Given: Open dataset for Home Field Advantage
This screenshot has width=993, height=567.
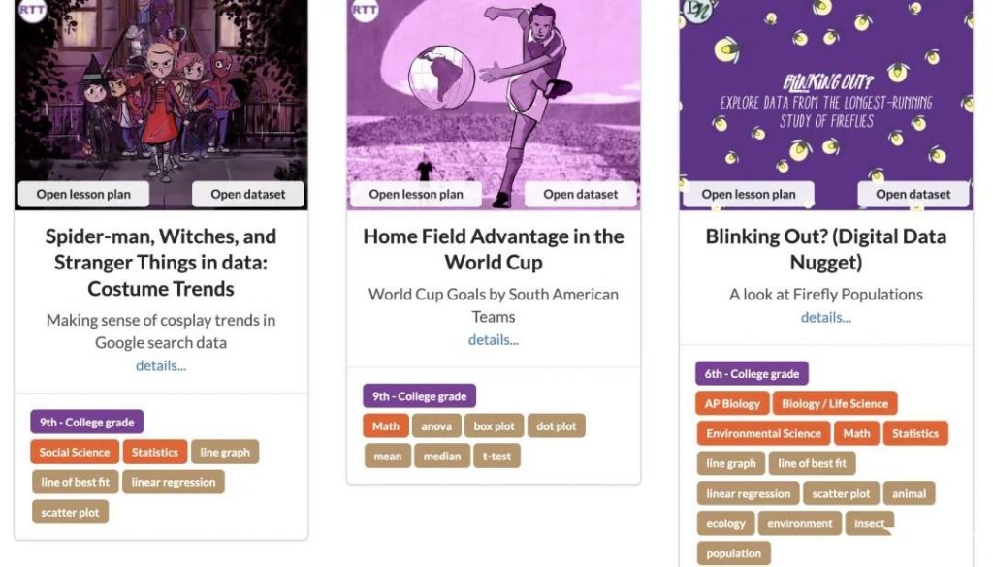Looking at the screenshot, I should (x=581, y=194).
